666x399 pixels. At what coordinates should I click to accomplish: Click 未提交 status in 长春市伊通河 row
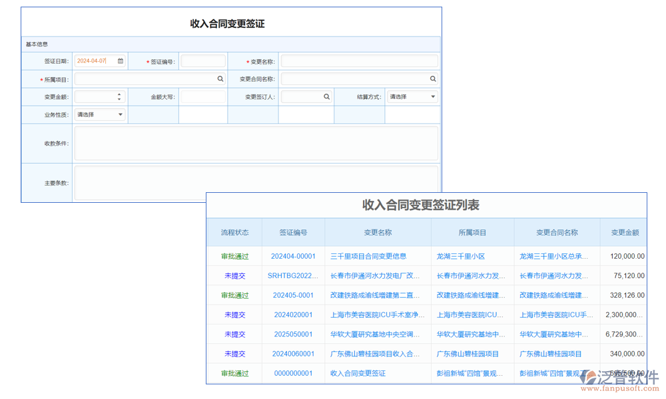coord(234,275)
